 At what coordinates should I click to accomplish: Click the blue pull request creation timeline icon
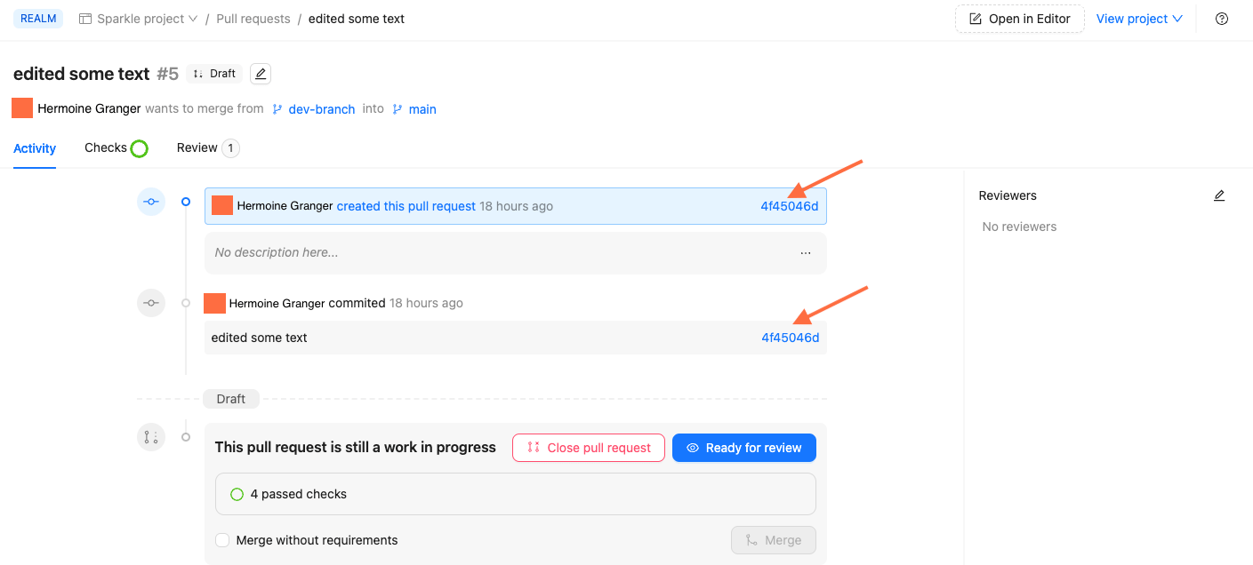click(151, 202)
